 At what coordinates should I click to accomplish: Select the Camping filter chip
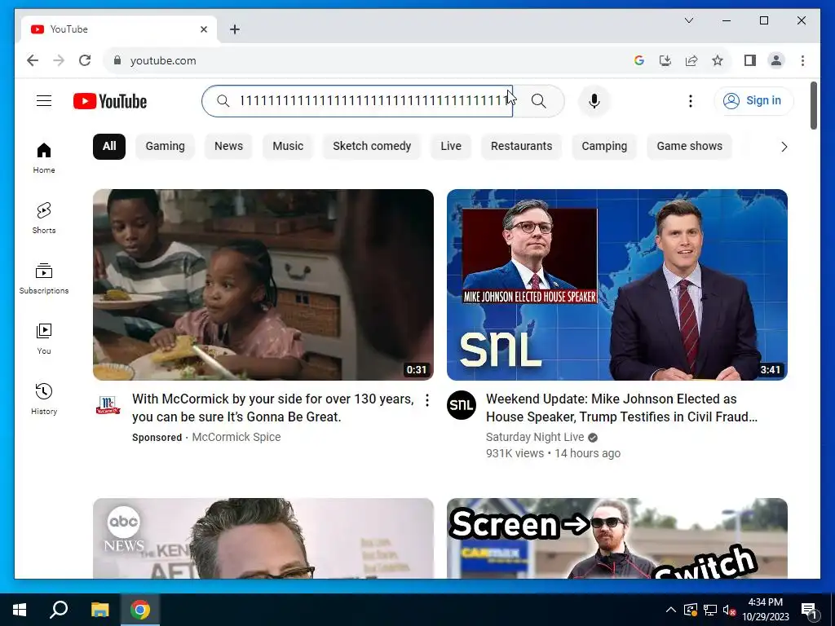point(604,147)
